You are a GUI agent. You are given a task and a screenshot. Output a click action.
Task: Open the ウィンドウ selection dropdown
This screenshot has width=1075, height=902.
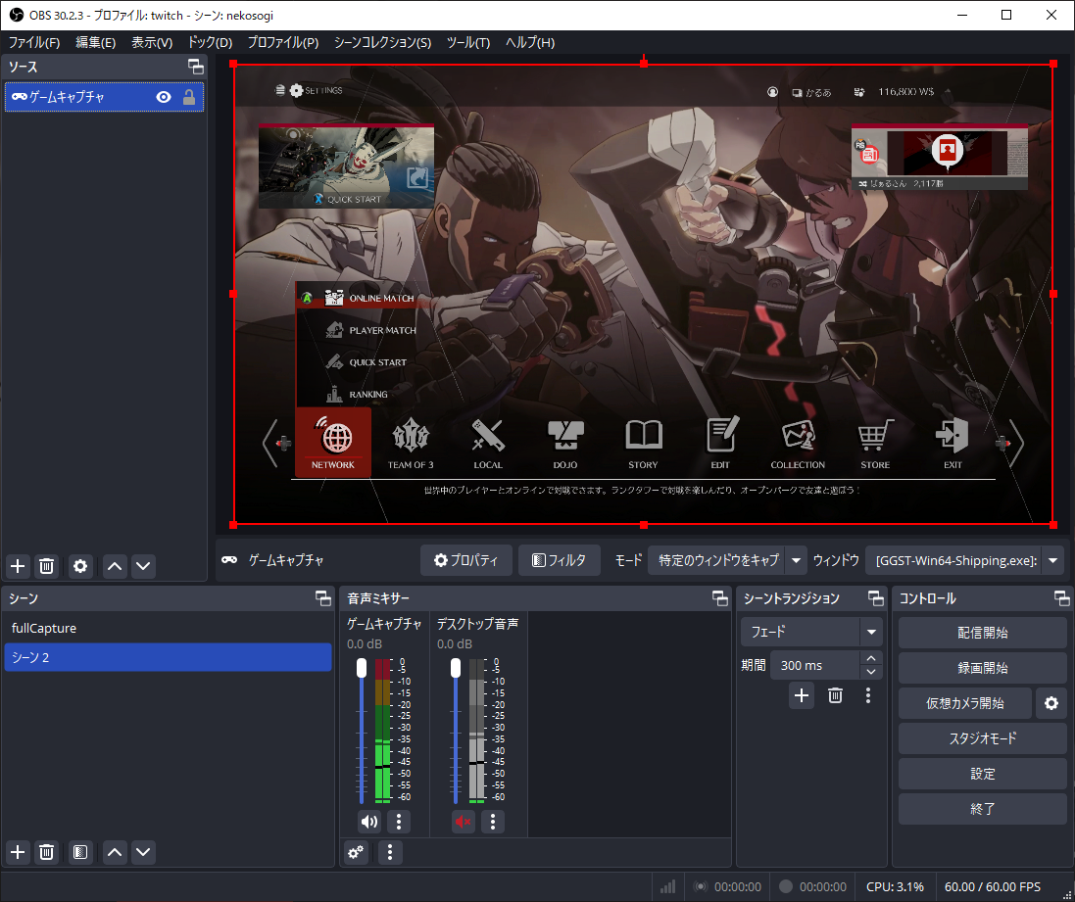[x=1052, y=560]
